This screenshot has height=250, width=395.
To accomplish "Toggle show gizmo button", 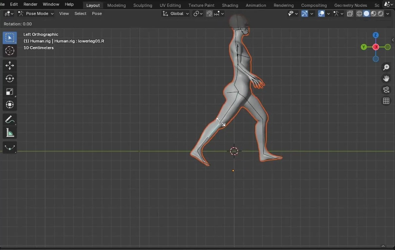I will [305, 14].
